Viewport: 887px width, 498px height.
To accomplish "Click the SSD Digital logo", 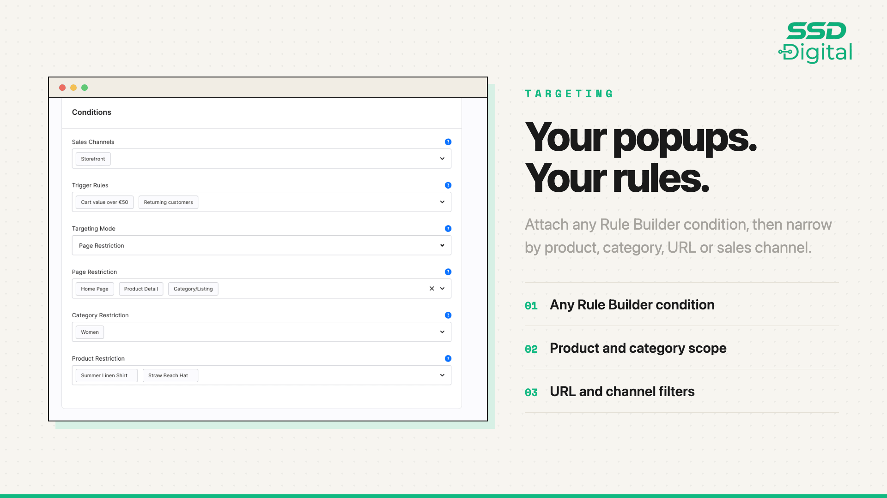I will (x=815, y=42).
